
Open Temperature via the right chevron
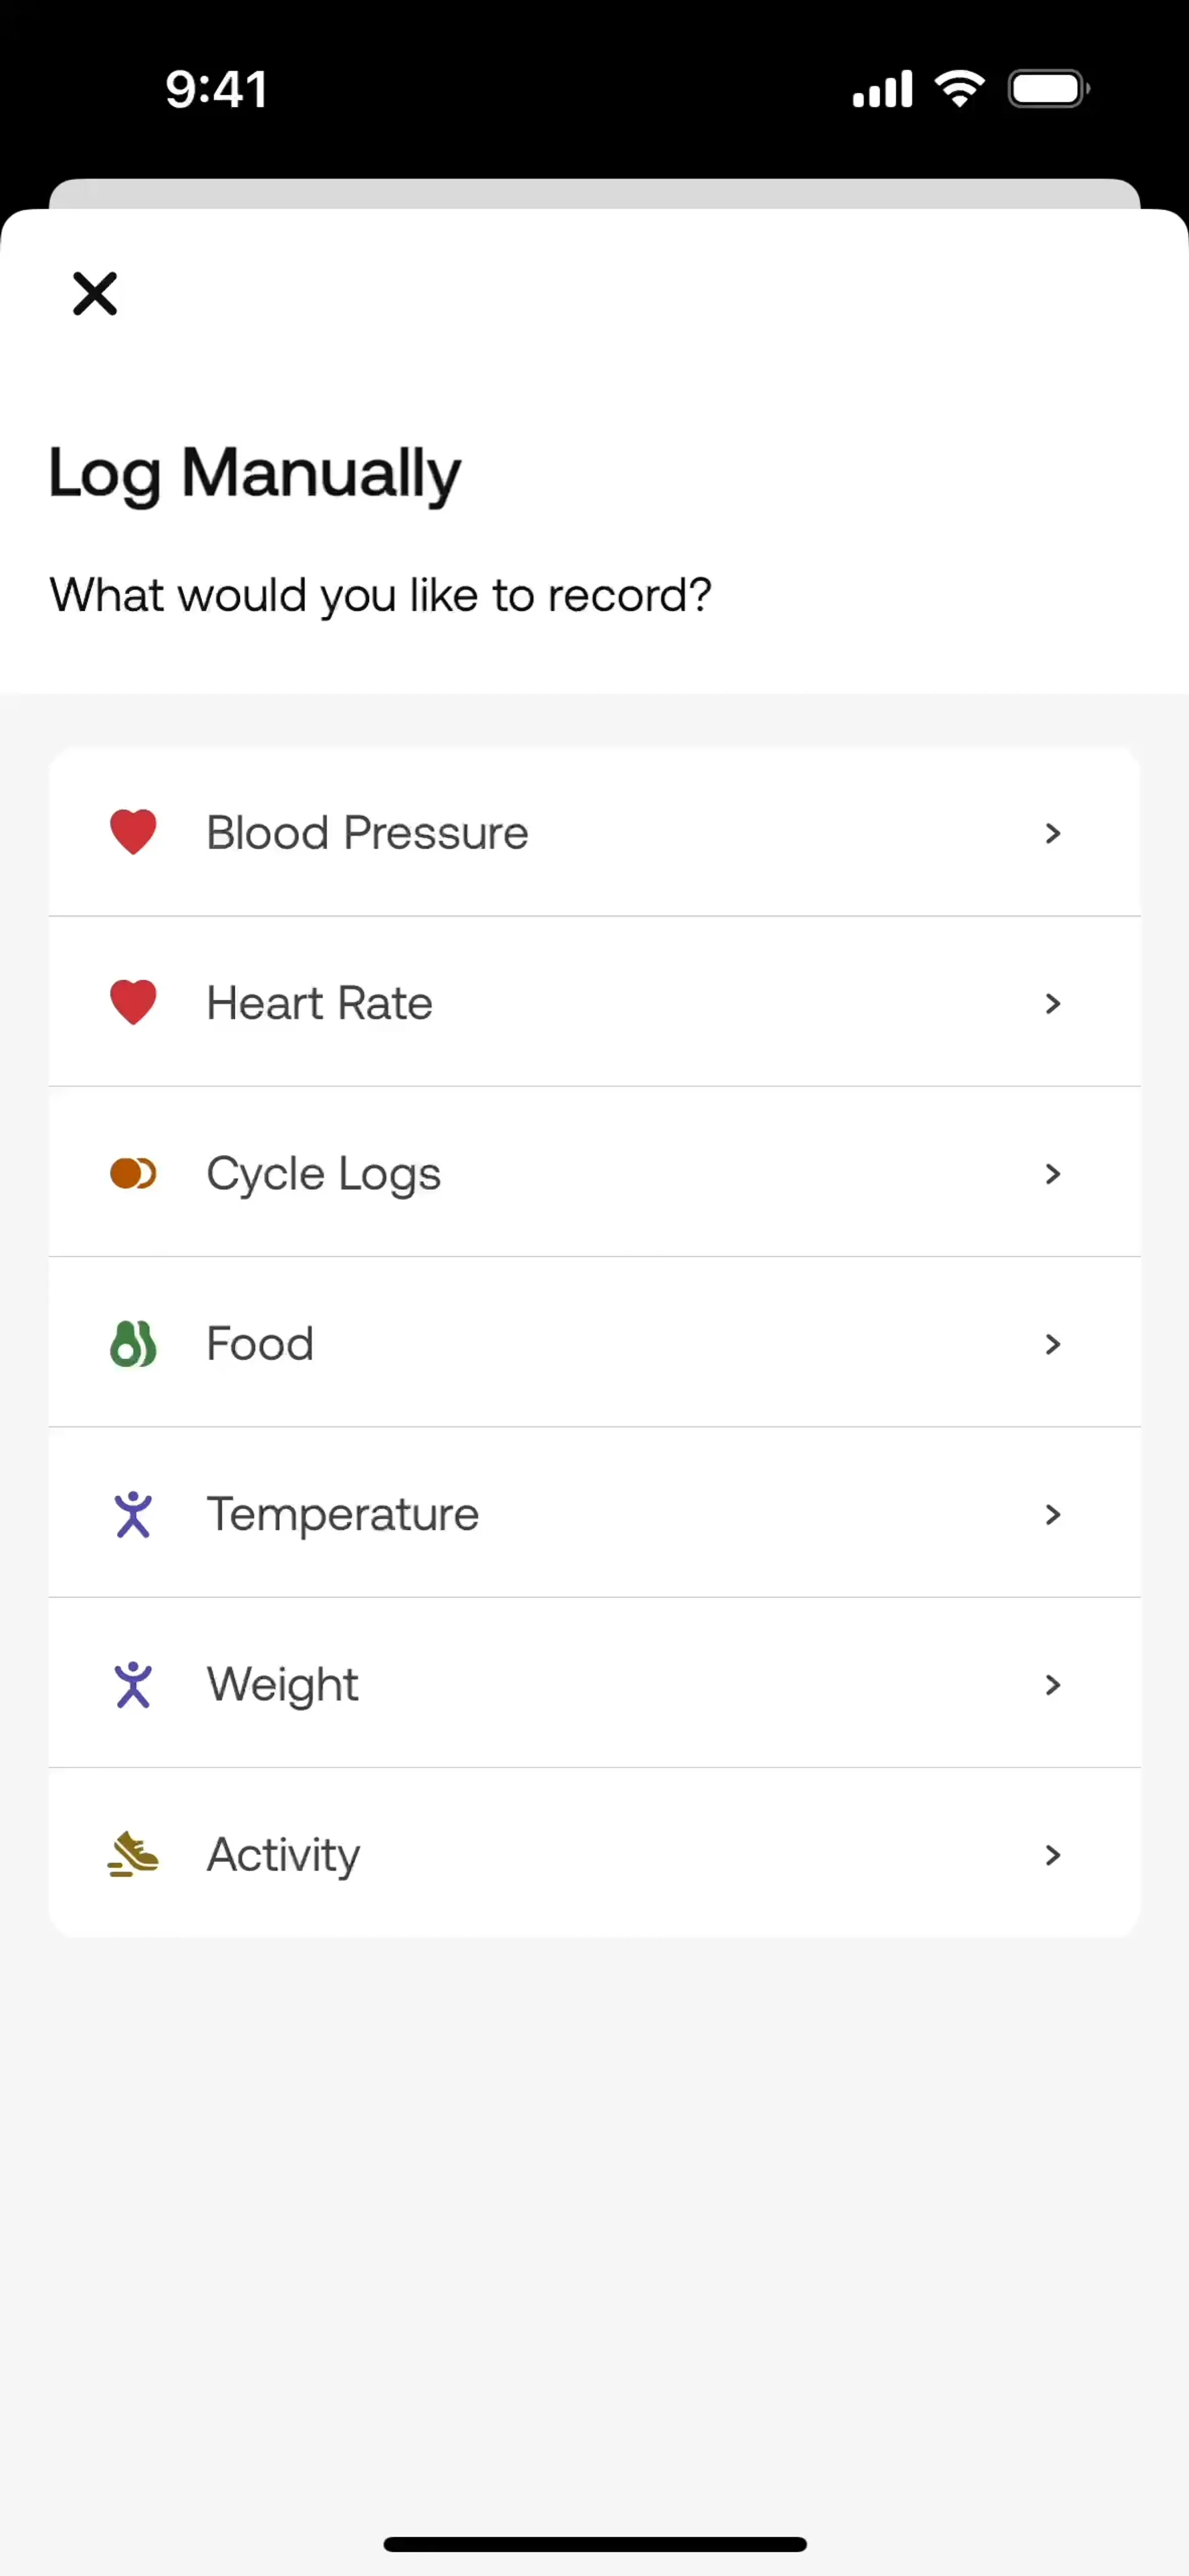coord(1052,1515)
